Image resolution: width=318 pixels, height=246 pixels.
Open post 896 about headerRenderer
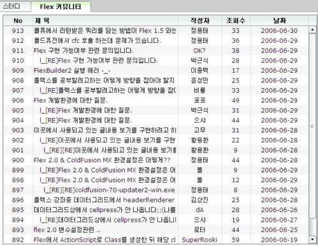(x=104, y=200)
